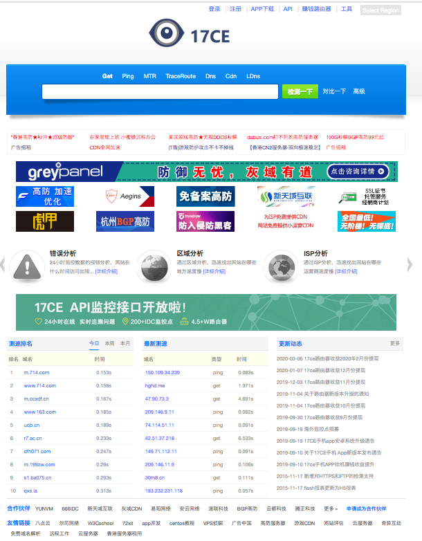Show 今日 speed ranking tab

94,343
